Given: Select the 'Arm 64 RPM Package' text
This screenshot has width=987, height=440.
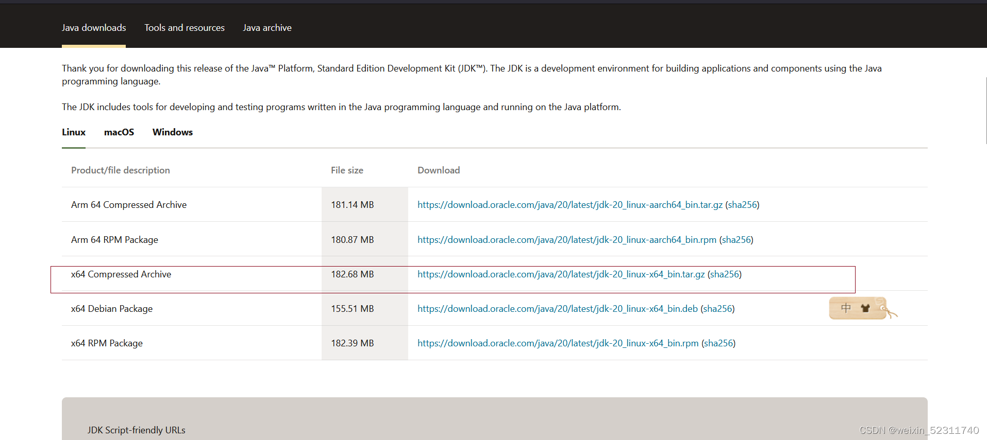Looking at the screenshot, I should (114, 240).
